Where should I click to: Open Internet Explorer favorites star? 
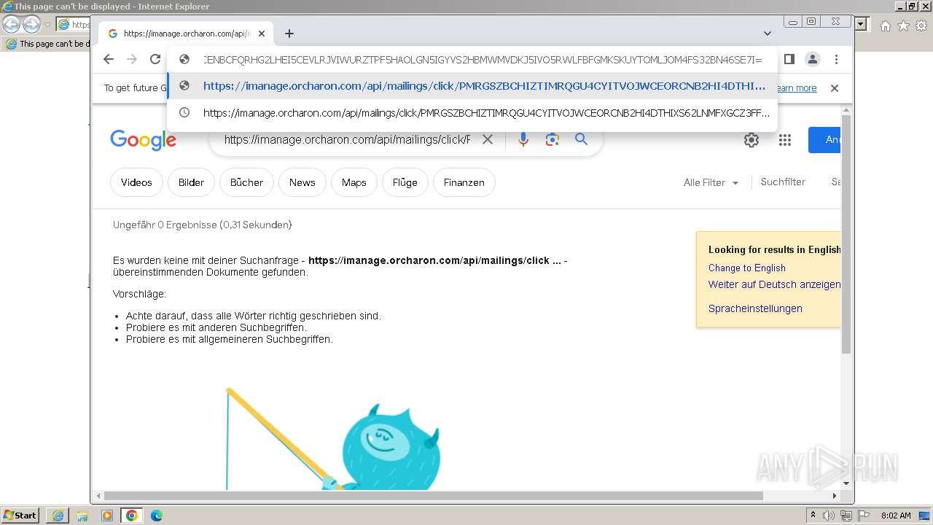tap(903, 26)
